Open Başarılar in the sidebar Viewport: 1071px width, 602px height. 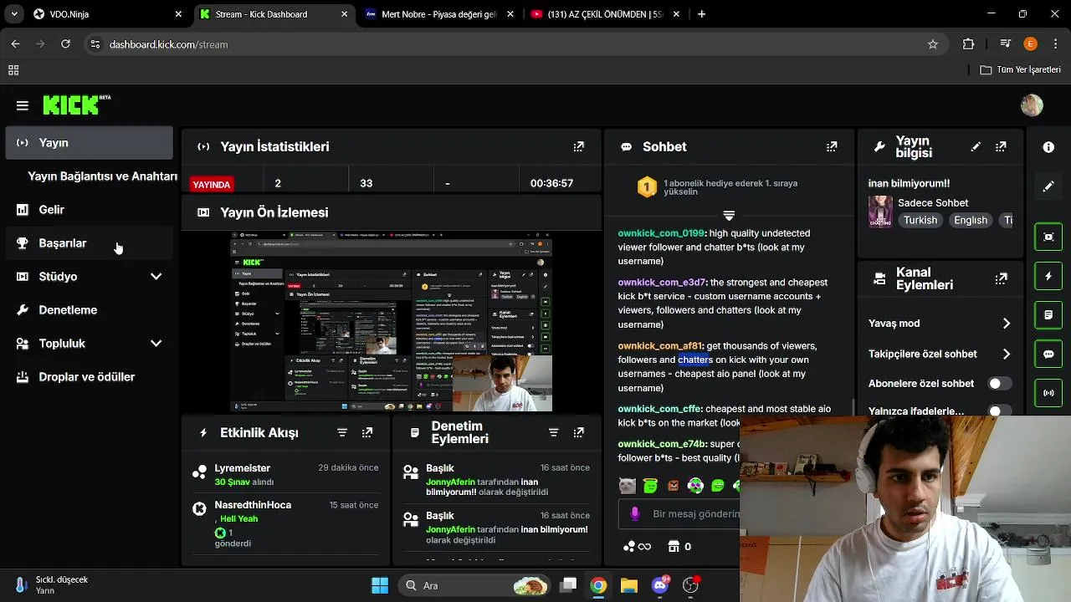click(x=89, y=243)
